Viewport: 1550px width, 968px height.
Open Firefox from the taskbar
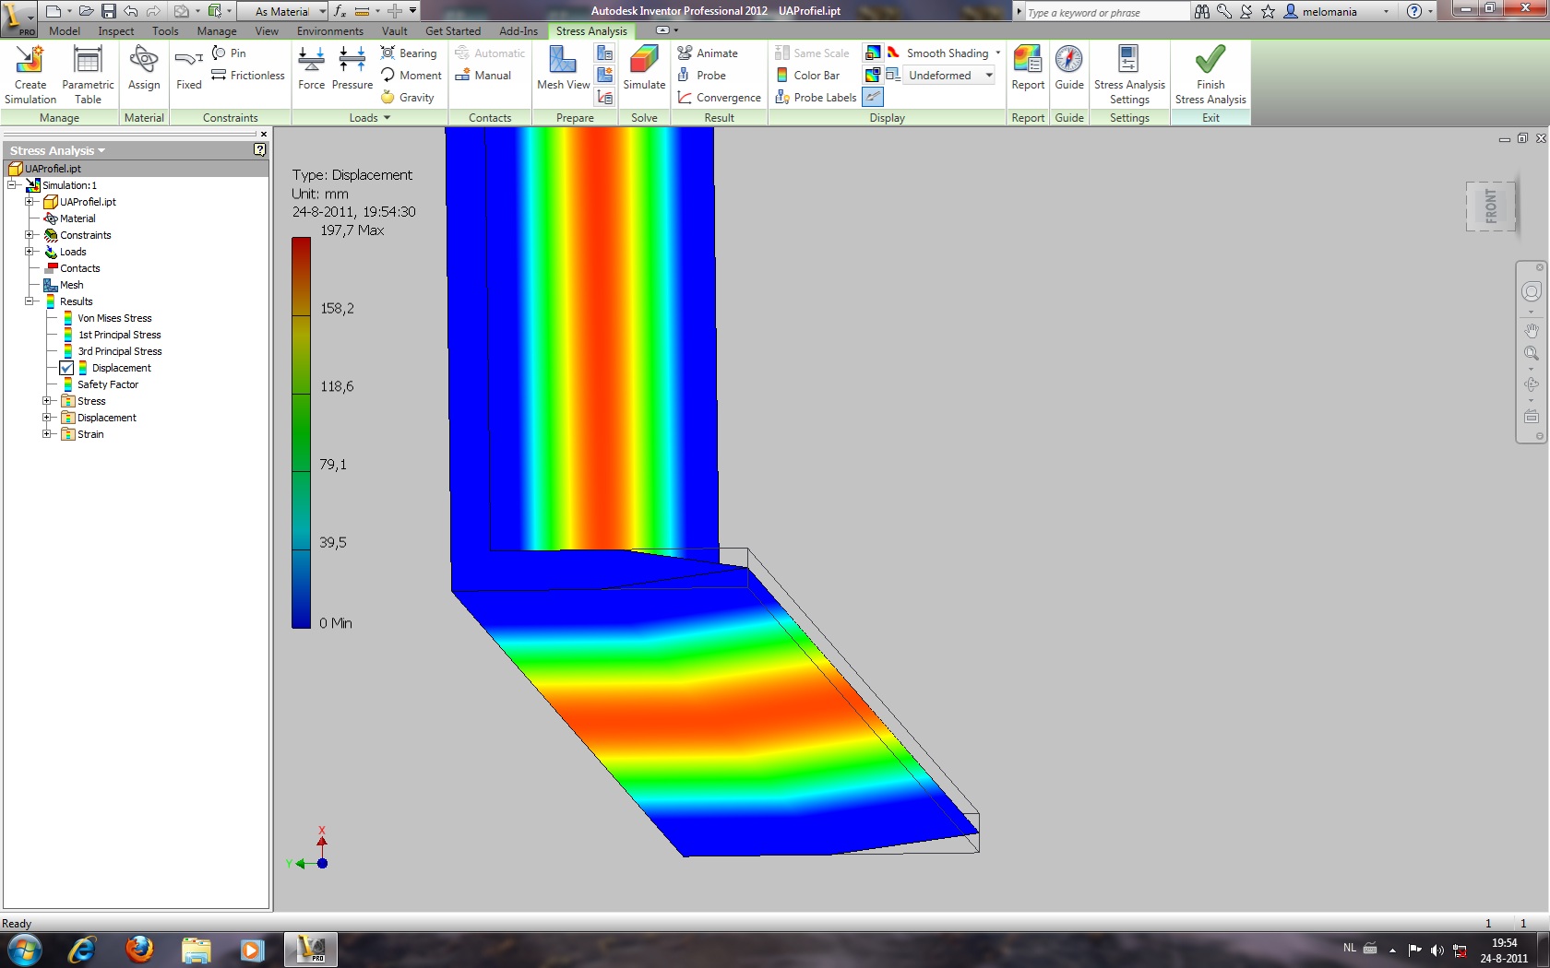[x=139, y=949]
